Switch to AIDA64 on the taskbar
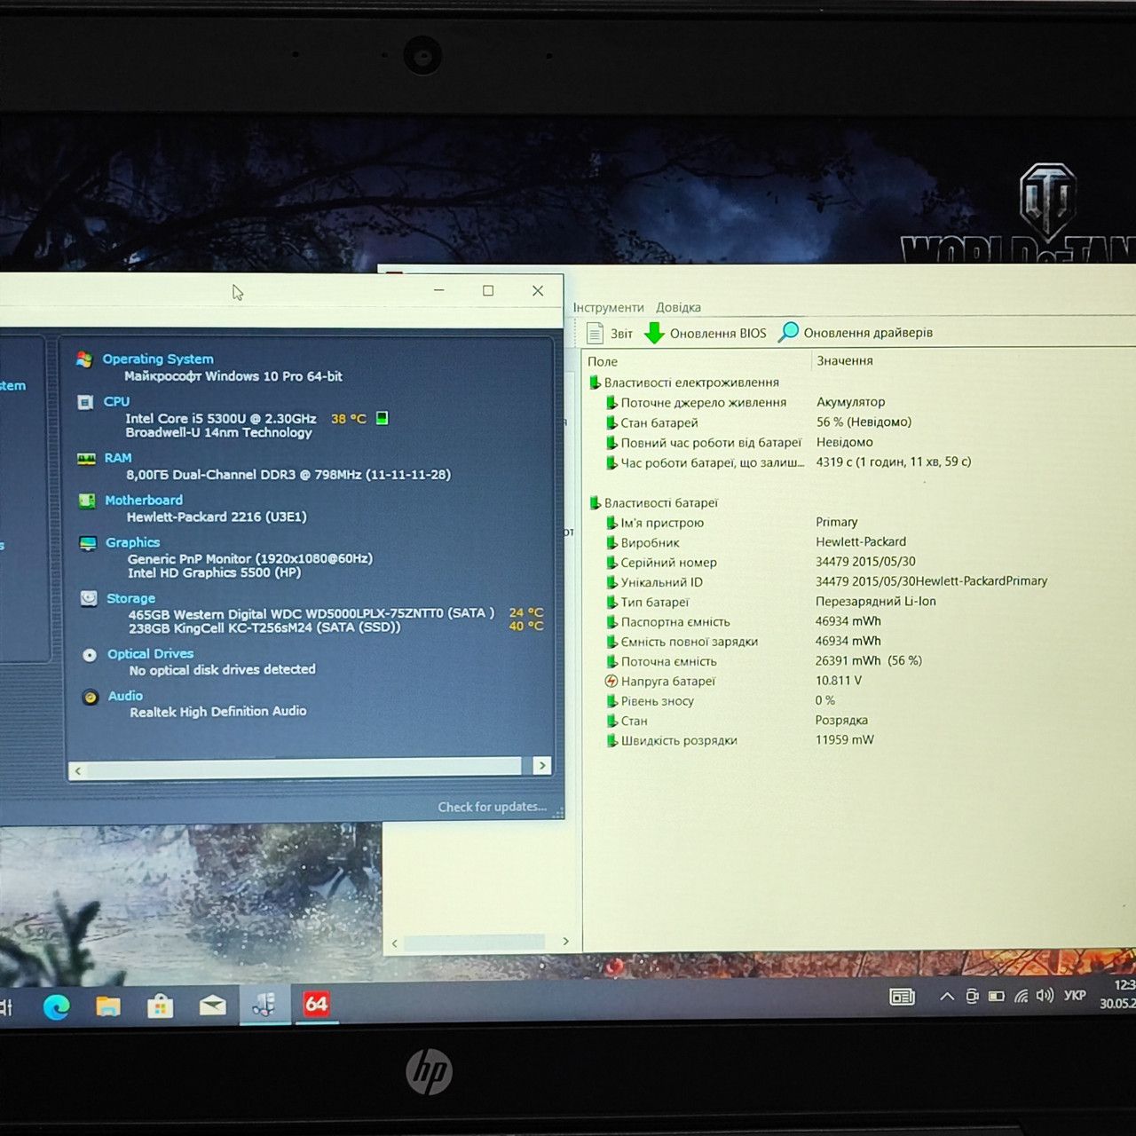This screenshot has height=1136, width=1136. tap(316, 1004)
